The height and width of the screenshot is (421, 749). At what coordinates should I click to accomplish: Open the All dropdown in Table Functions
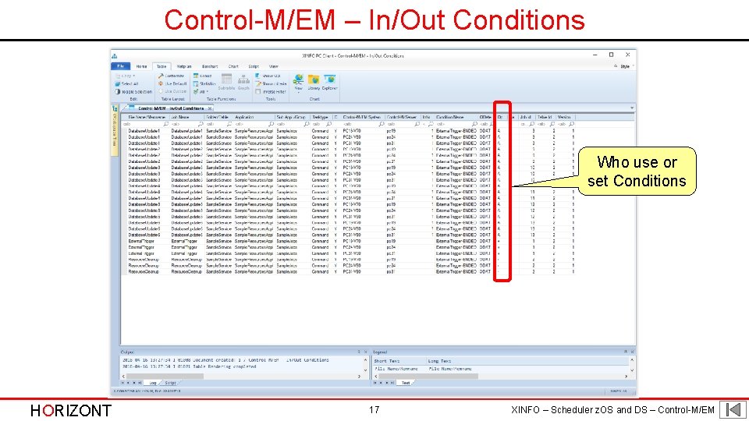click(201, 92)
